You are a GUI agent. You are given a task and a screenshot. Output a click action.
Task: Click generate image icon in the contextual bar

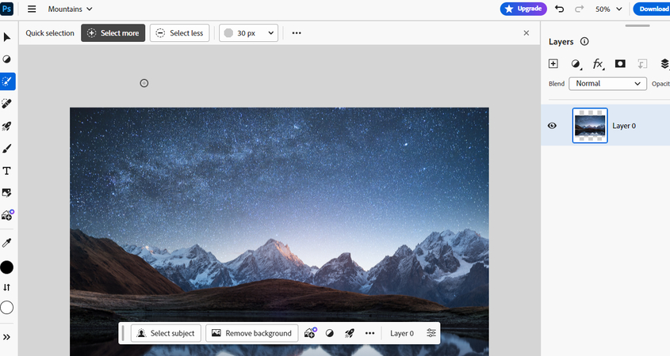coord(310,333)
